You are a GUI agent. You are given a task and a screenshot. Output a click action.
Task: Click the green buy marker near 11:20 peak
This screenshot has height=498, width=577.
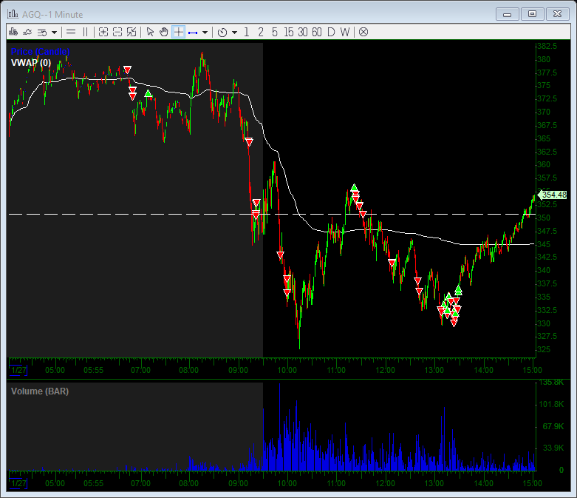pos(354,188)
